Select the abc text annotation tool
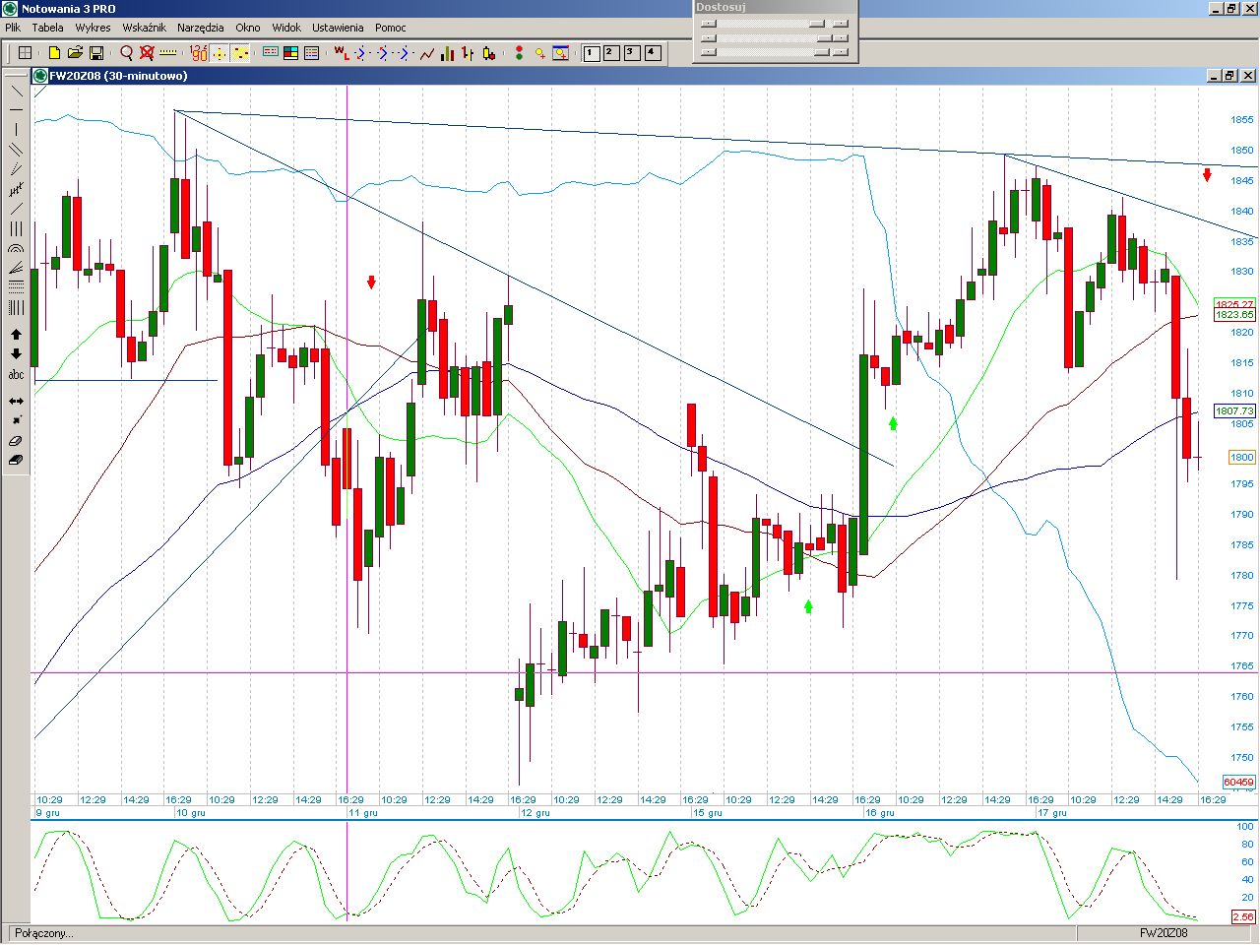 point(16,374)
